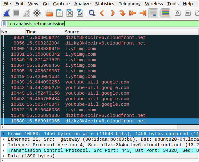Close this capture file using the X icon
The height and width of the screenshot is (162, 199).
pyautogui.click(x=70, y=13)
